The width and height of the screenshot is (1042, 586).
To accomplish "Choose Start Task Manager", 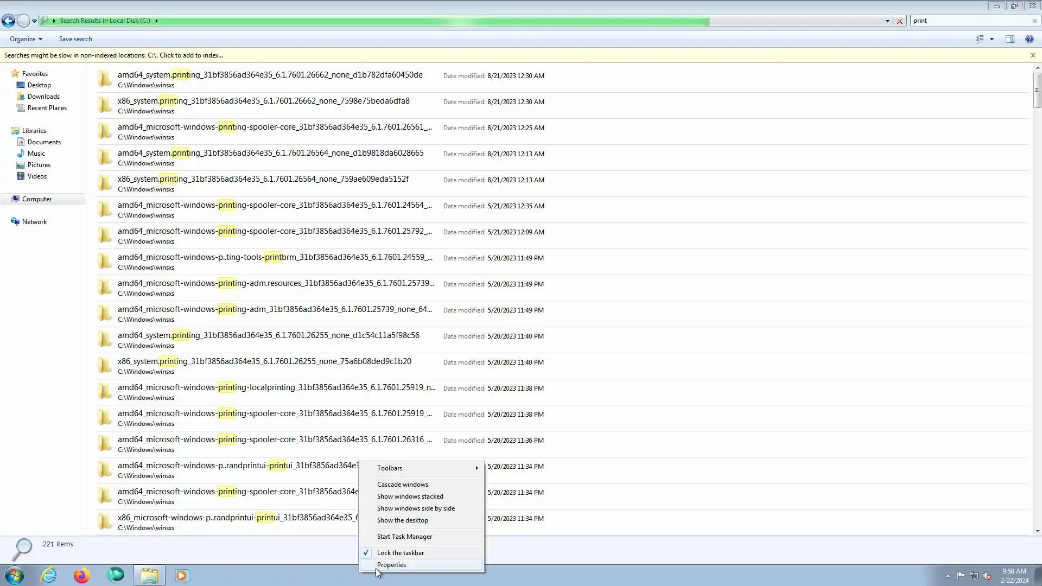I will 404,537.
